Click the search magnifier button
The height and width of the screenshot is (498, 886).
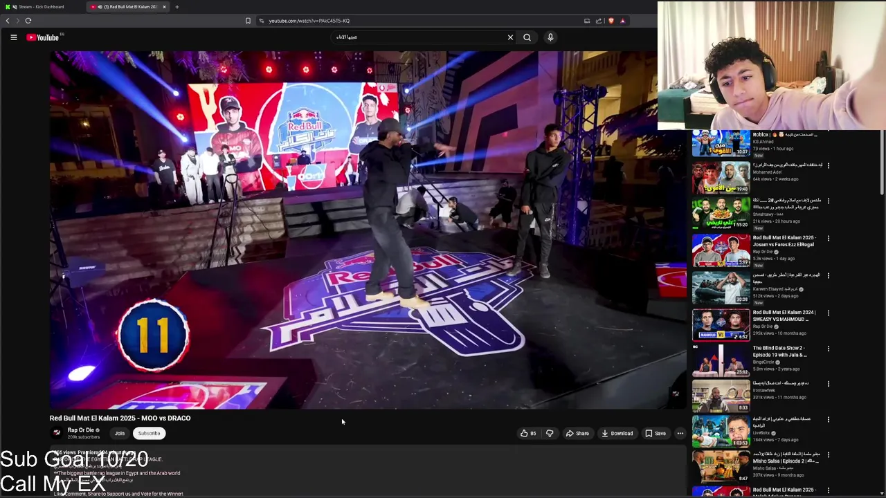click(x=527, y=37)
